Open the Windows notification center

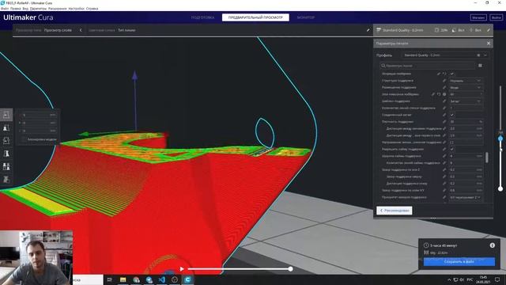[x=497, y=279]
